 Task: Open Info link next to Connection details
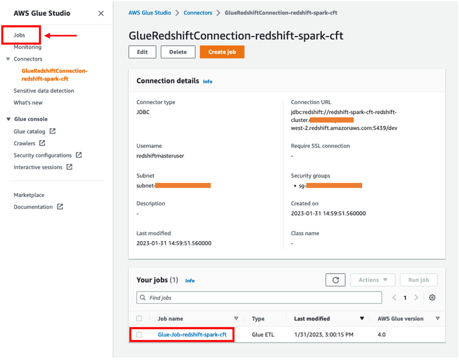click(x=208, y=82)
